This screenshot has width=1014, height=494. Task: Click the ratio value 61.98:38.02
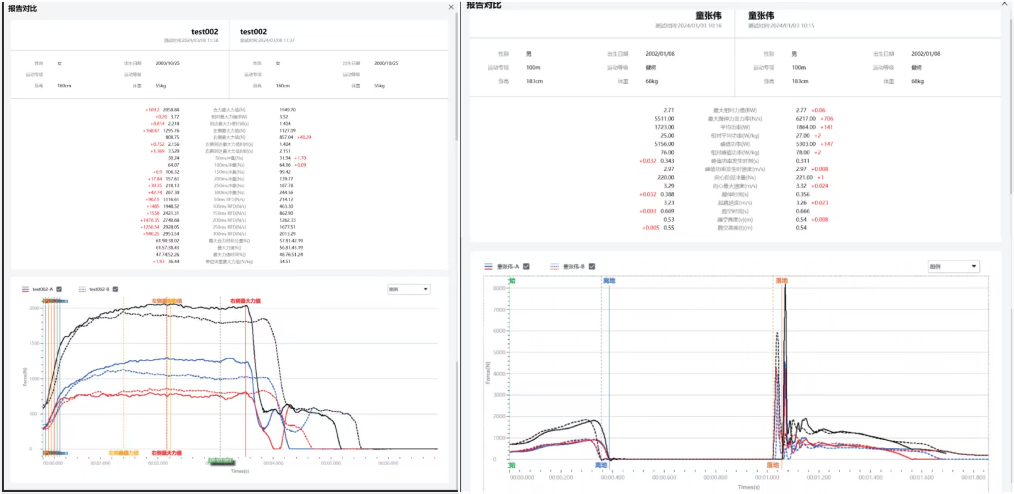pos(167,240)
